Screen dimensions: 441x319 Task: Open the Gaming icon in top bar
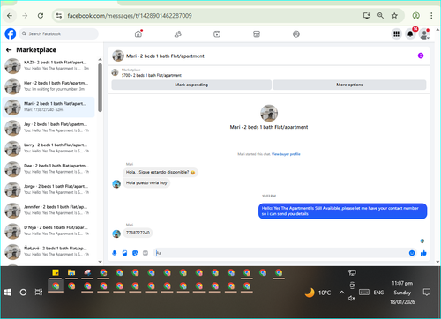(x=296, y=34)
